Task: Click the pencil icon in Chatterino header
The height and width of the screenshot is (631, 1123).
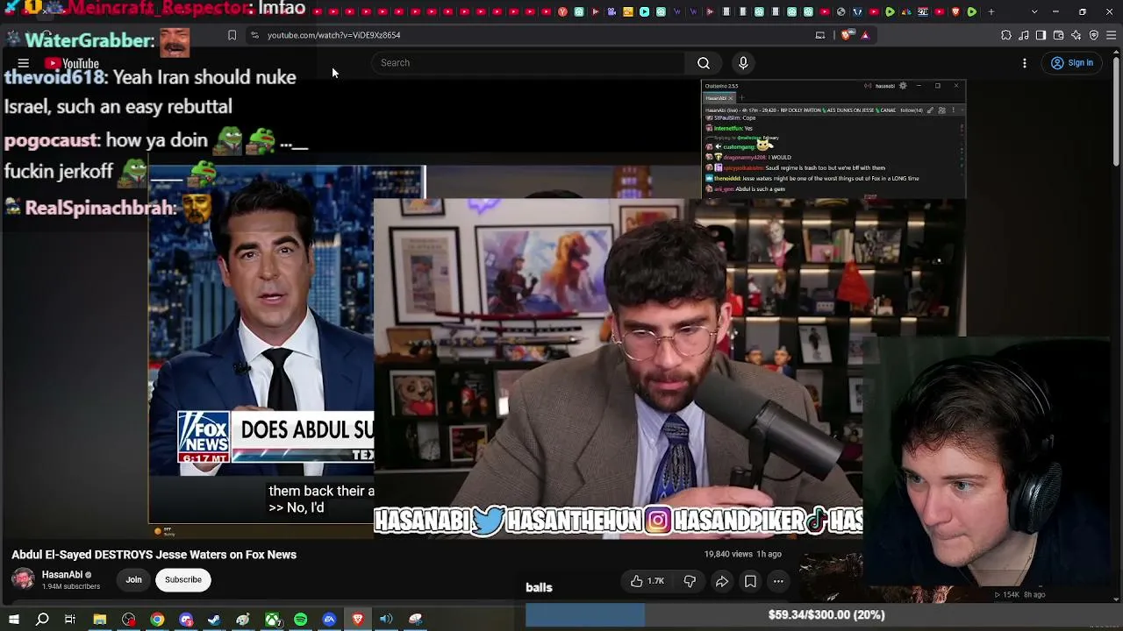Action: [x=930, y=110]
